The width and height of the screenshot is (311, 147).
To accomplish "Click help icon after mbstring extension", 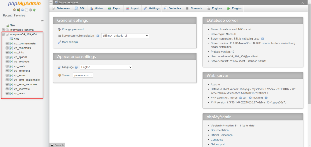I will (266, 98).
